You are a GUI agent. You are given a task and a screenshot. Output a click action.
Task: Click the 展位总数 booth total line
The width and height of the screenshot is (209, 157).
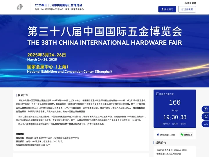click(x=47, y=138)
